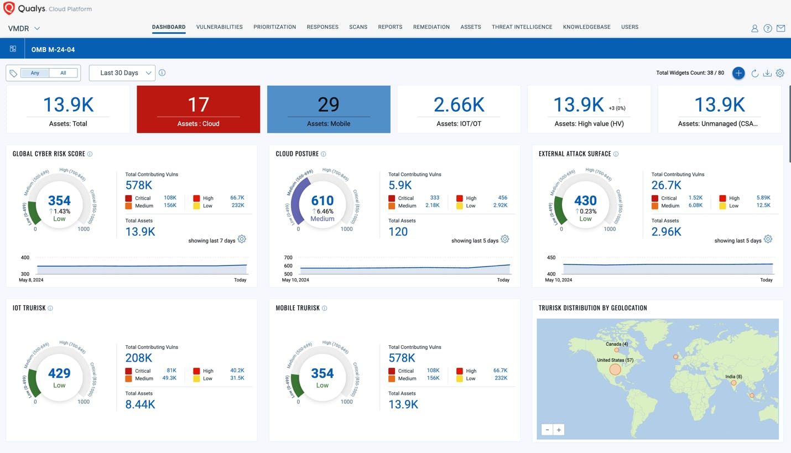Screen dimensions: 791x453
Task: Open the user profile icon
Action: (x=754, y=28)
